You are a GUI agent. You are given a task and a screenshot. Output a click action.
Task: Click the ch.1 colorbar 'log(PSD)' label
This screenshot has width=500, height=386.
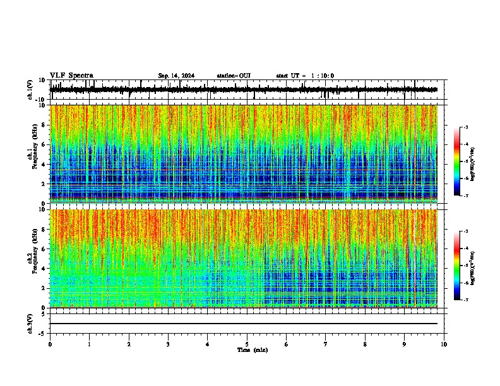click(x=472, y=165)
